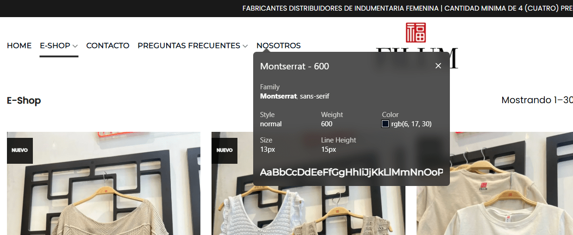
Task: Click the top announcement banner text
Action: click(x=407, y=8)
